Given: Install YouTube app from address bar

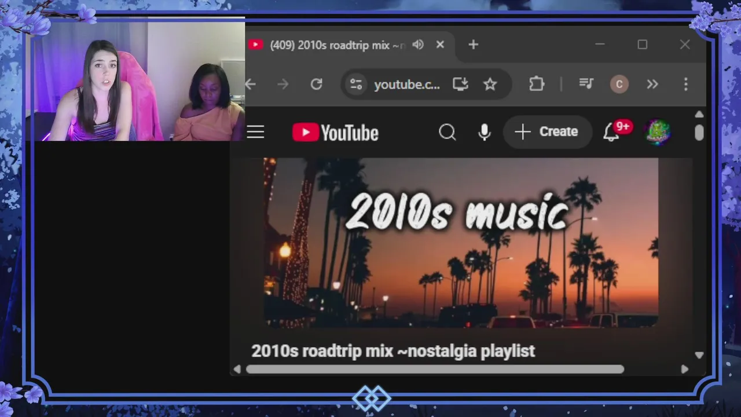Looking at the screenshot, I should pyautogui.click(x=460, y=85).
